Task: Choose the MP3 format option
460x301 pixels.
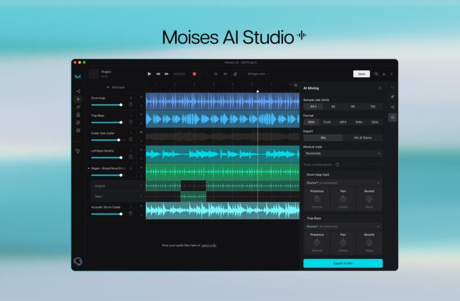Action: pyautogui.click(x=343, y=122)
